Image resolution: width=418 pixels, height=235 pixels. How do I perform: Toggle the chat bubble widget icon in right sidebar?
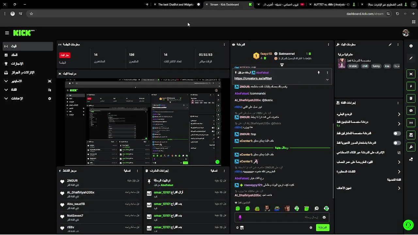[x=411, y=111]
